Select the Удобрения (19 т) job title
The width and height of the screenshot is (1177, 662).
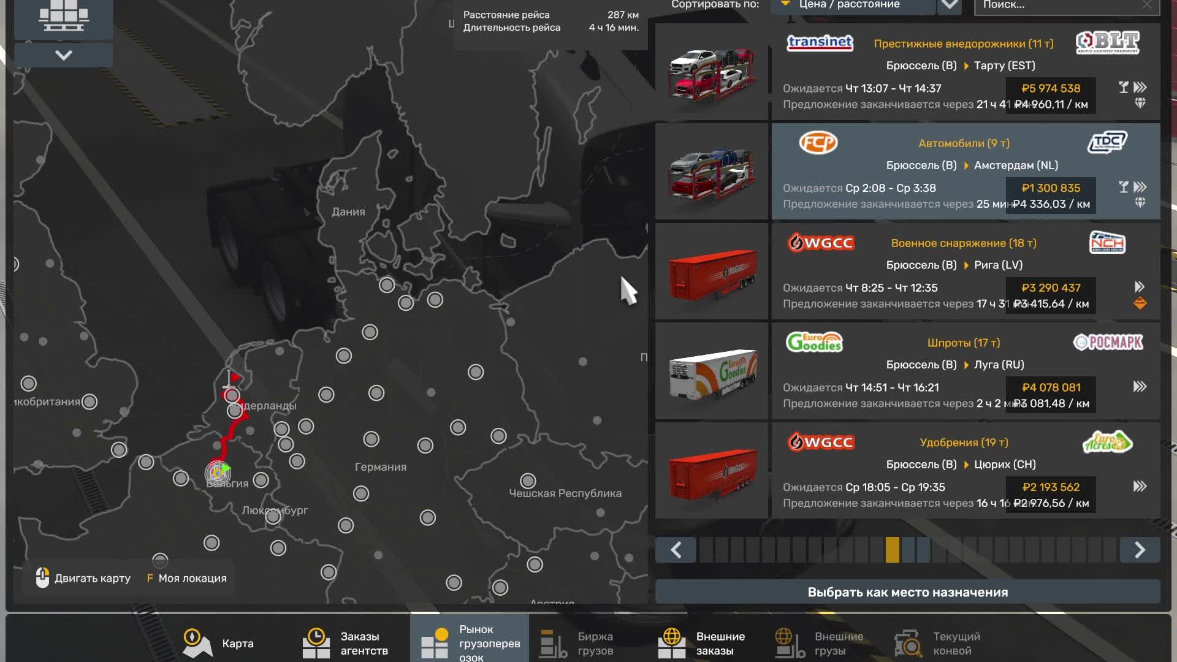(964, 443)
